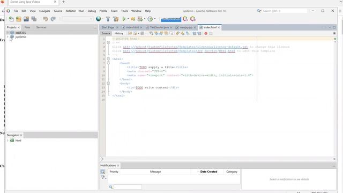Click the Notifications filter magnifier icon
This screenshot has width=343, height=193.
102,172
